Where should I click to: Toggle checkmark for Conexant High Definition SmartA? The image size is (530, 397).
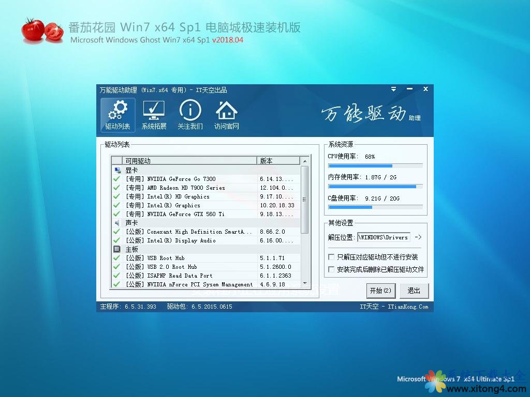[116, 232]
